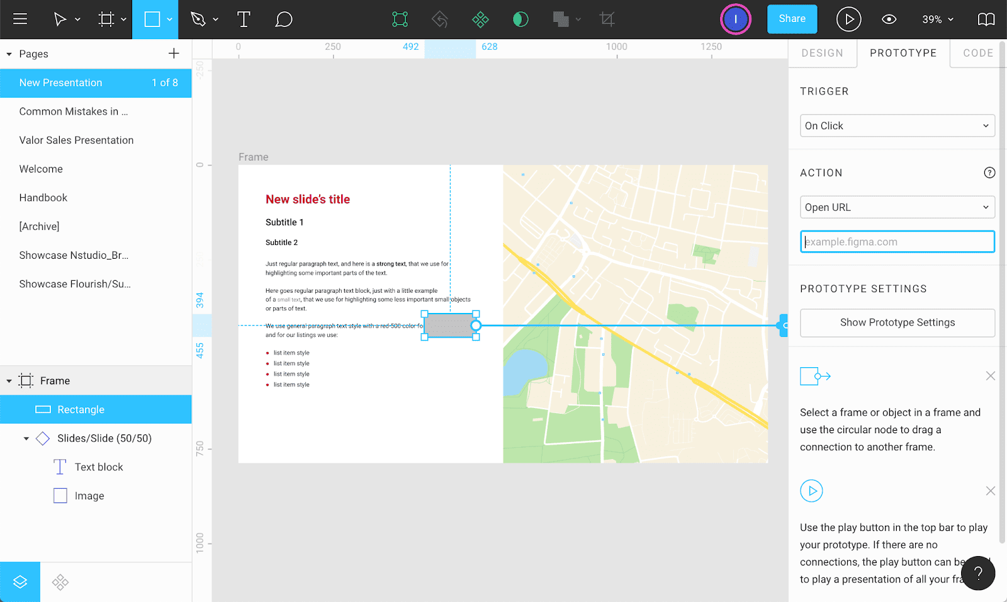Switch to the CODE tab
The height and width of the screenshot is (602, 1007).
(977, 53)
